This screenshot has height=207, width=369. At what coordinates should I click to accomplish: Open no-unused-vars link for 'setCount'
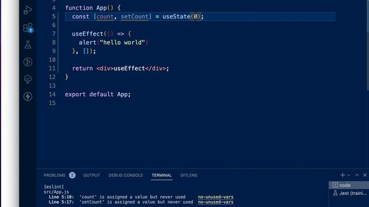pos(216,202)
